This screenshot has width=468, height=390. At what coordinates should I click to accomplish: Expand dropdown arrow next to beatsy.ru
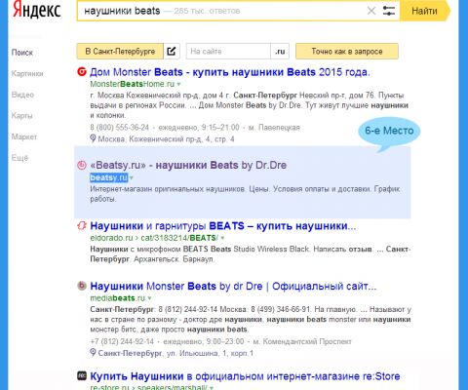pyautogui.click(x=132, y=177)
